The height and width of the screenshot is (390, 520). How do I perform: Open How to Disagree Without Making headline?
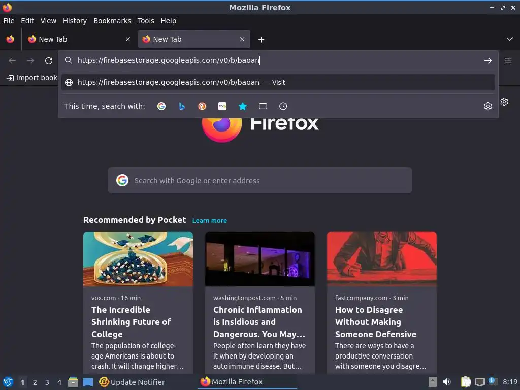pyautogui.click(x=376, y=321)
